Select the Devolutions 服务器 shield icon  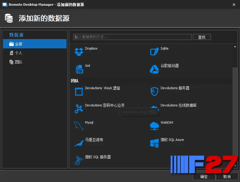(154, 92)
